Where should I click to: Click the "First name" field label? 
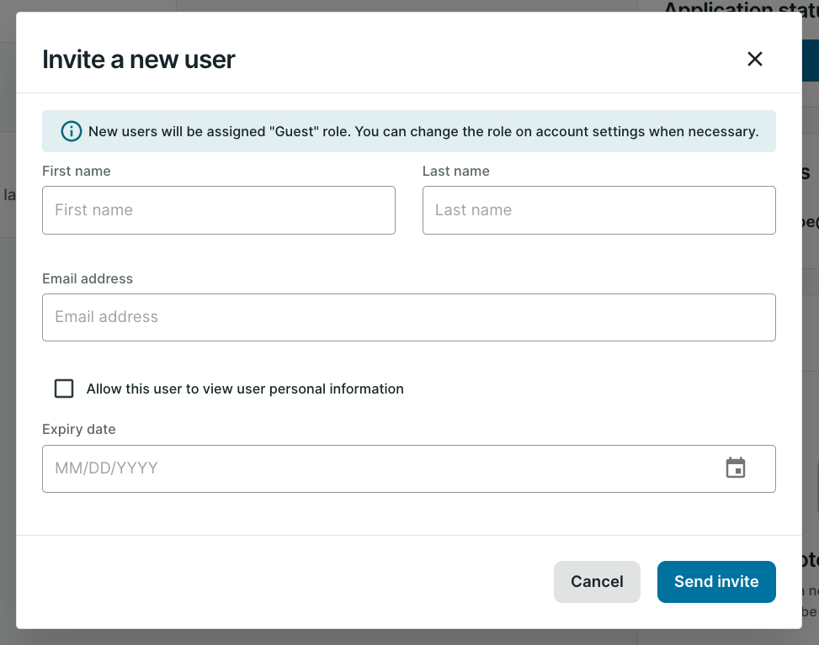pyautogui.click(x=77, y=172)
